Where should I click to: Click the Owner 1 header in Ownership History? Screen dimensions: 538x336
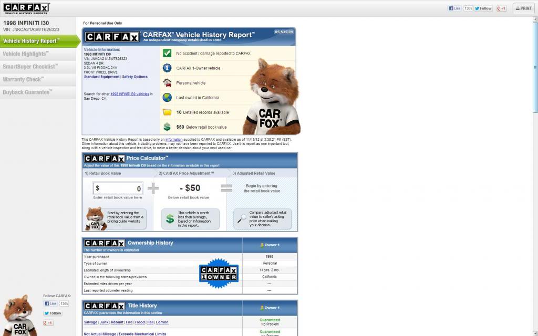coord(270,245)
